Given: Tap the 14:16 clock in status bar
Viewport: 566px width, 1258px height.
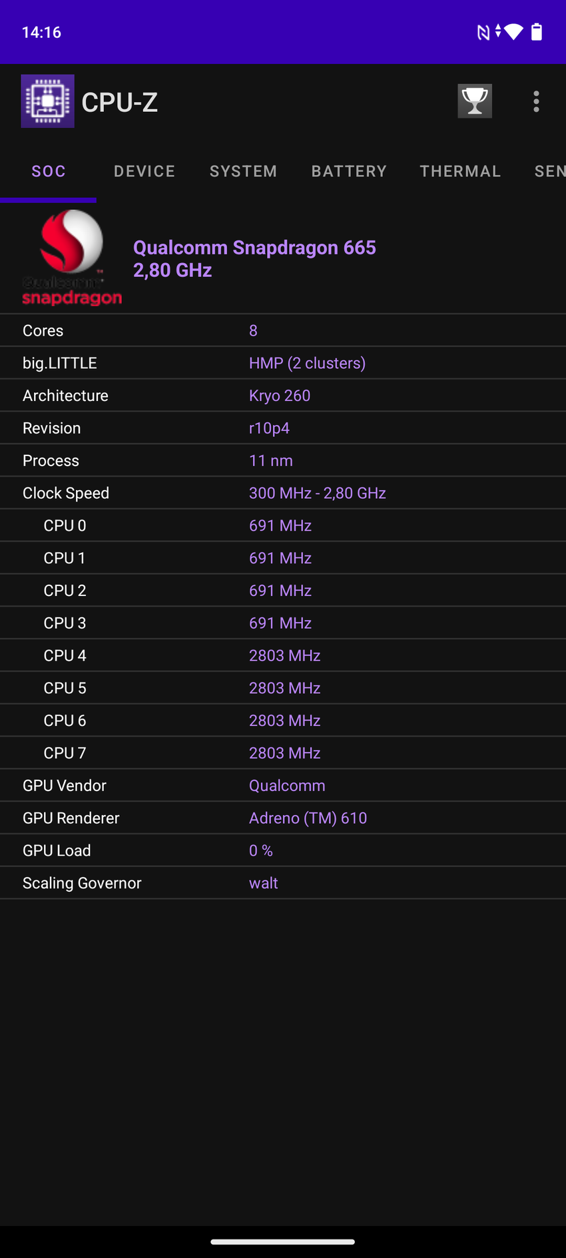Looking at the screenshot, I should click(41, 32).
